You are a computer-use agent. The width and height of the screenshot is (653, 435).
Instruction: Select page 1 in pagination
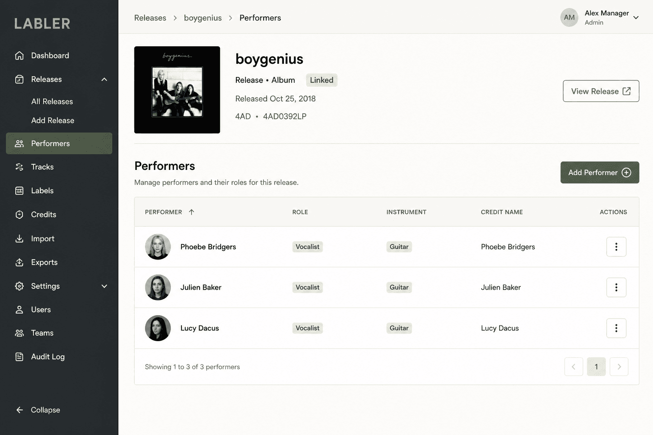[596, 367]
